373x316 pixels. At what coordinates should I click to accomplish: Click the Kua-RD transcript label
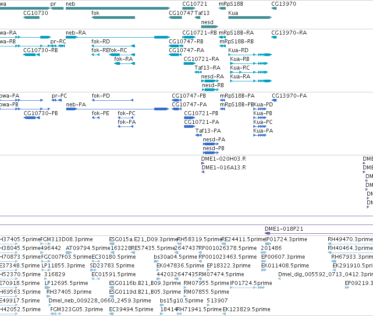(238, 50)
